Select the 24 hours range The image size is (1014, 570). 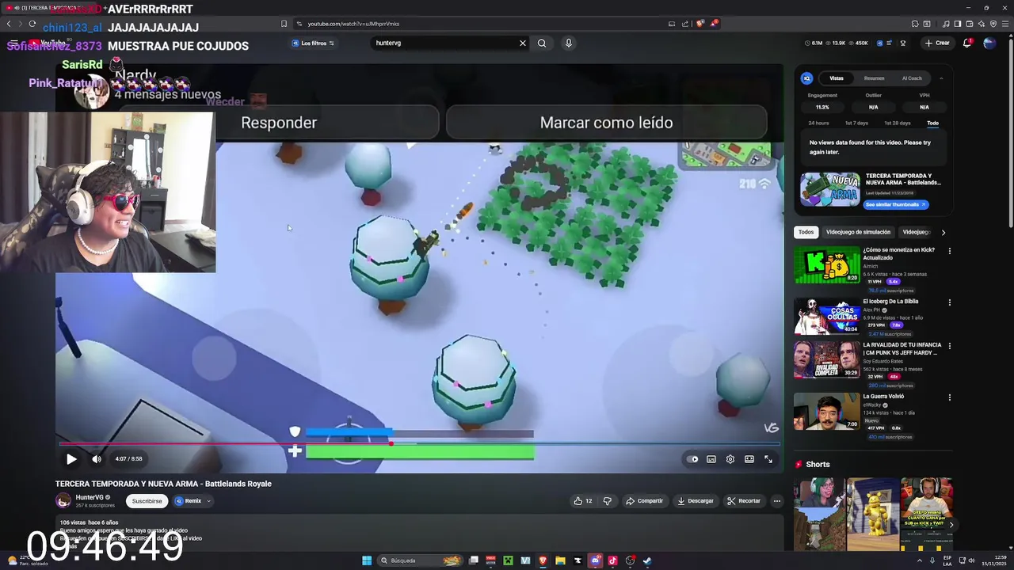[x=818, y=123]
